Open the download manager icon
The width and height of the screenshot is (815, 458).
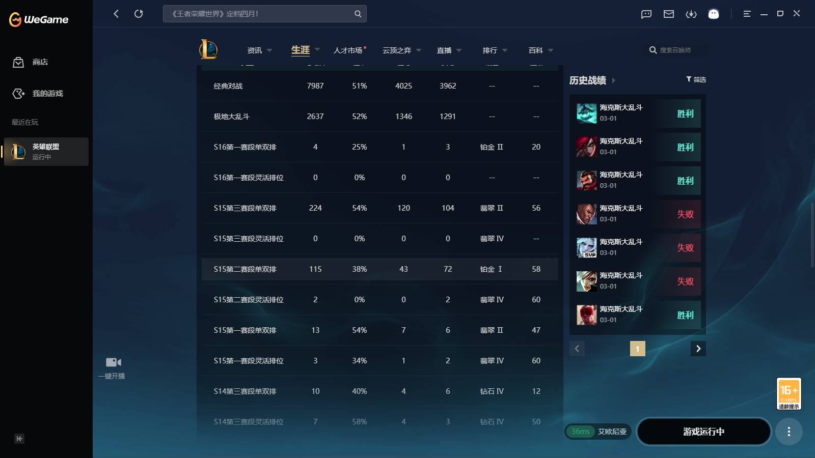[x=691, y=14]
